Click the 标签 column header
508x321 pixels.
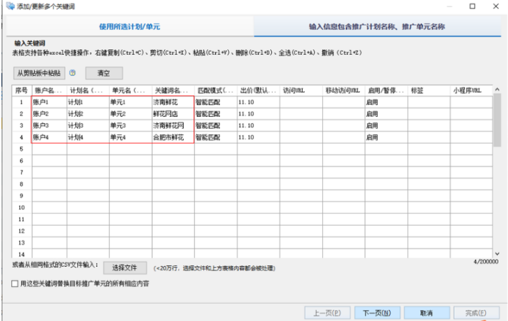(429, 90)
